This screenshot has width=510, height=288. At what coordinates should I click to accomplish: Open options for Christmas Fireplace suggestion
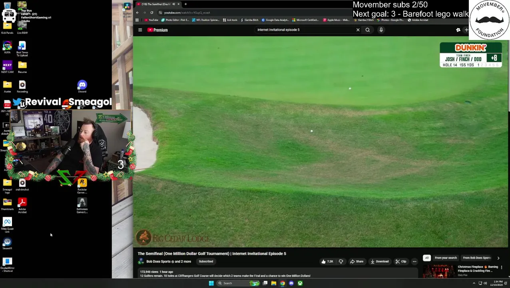click(x=502, y=267)
